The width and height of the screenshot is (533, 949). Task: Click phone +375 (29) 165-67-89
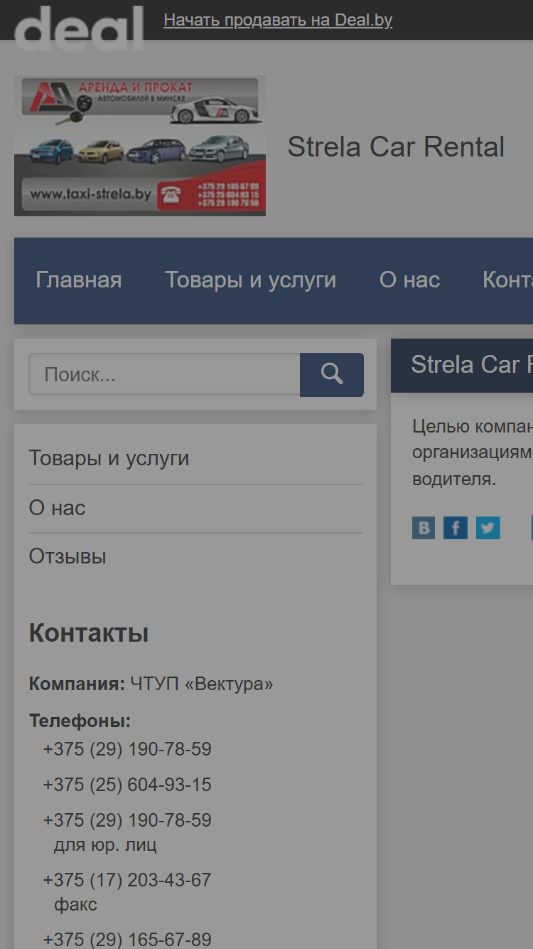pyautogui.click(x=127, y=940)
